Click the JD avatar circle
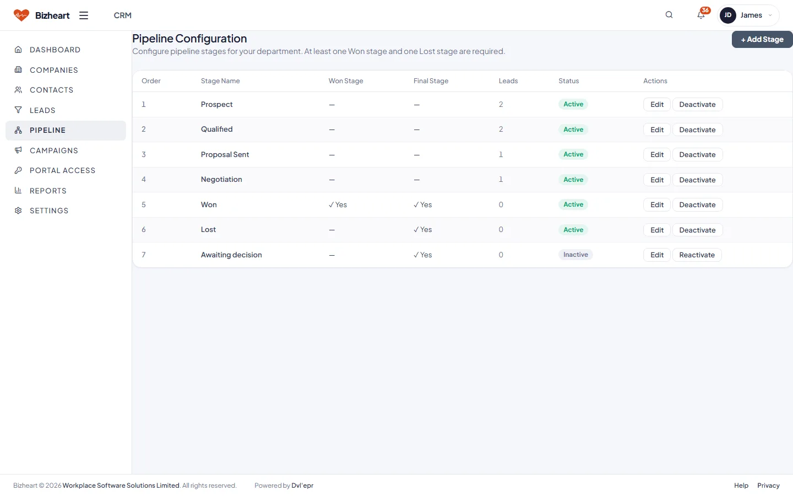793x496 pixels. [x=728, y=15]
